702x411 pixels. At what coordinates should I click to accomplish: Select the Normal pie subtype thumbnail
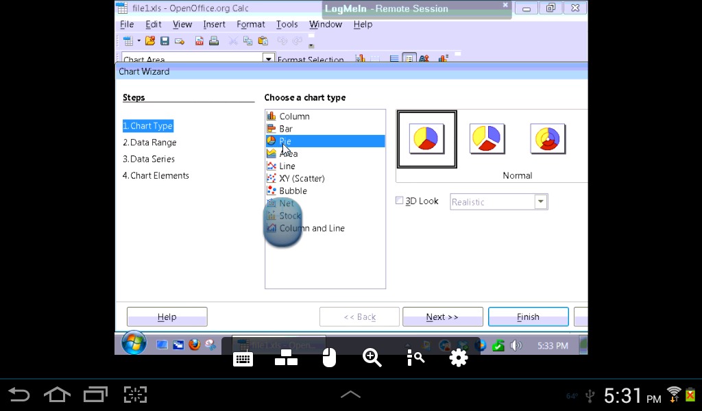click(426, 139)
